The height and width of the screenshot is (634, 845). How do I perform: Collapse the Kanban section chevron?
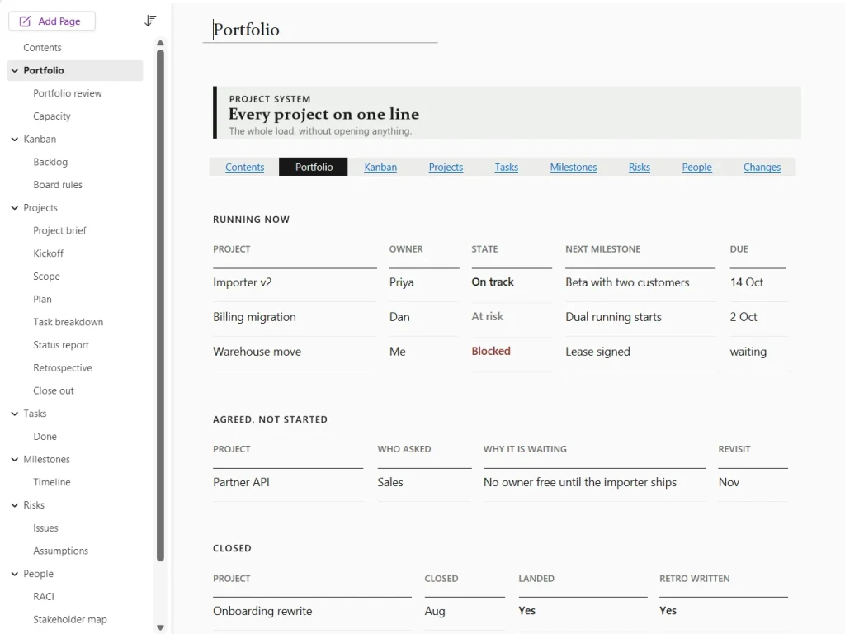[x=15, y=139]
